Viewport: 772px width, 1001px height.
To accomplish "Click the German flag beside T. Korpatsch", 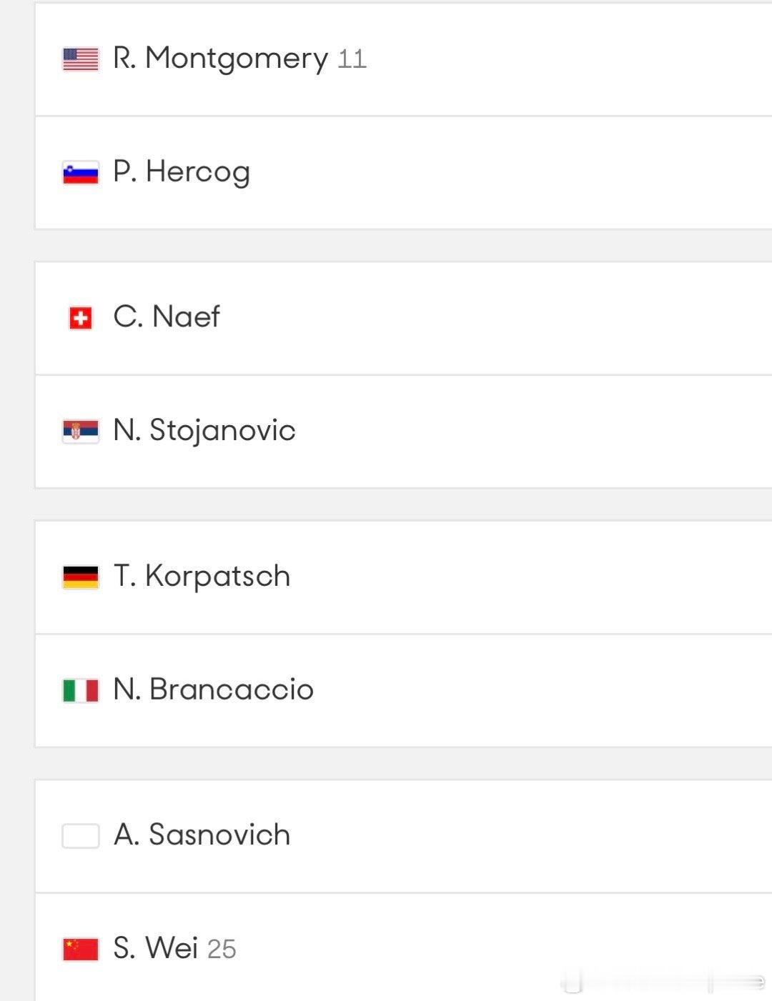I will [x=81, y=577].
